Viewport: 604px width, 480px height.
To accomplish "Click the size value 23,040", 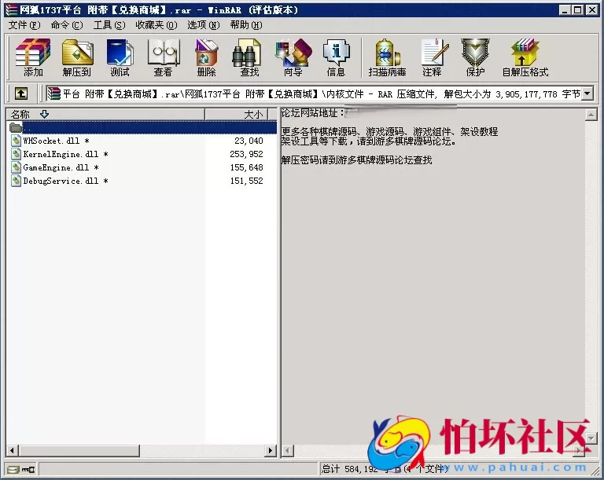I will (249, 141).
